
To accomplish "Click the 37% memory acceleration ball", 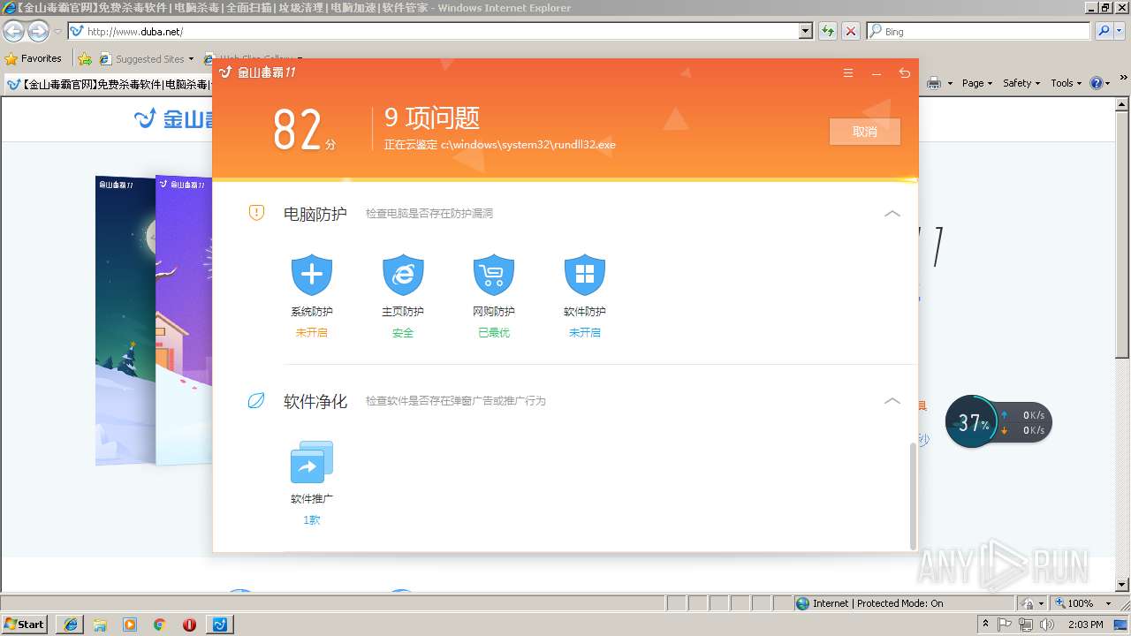I will click(x=972, y=422).
